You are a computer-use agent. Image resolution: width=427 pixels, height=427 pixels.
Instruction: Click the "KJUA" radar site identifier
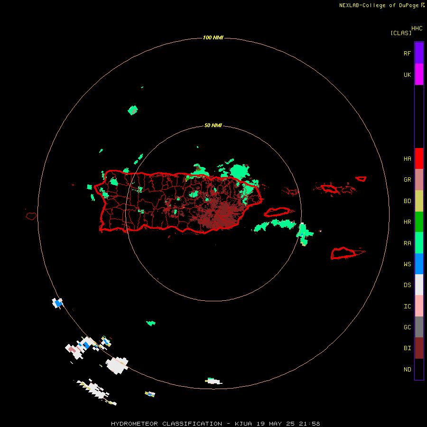point(243,424)
